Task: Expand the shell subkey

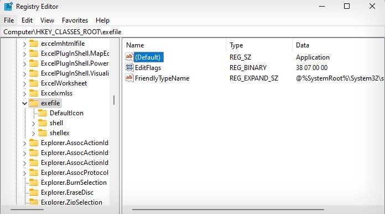Action: click(33, 124)
